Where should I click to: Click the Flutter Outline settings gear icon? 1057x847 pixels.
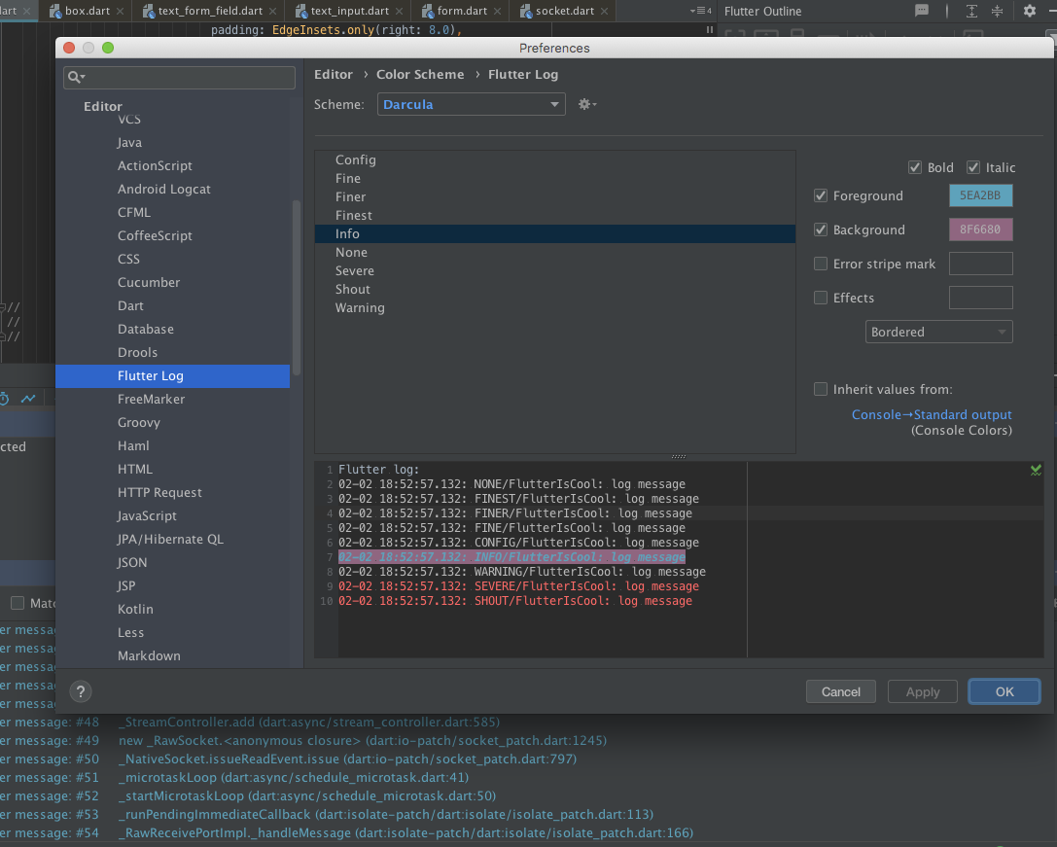click(1029, 11)
